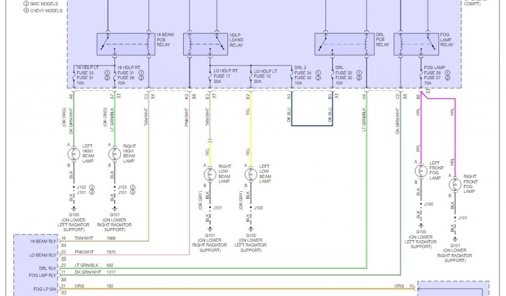
Task: Click the Fog Lamp relay box
Action: point(416,44)
